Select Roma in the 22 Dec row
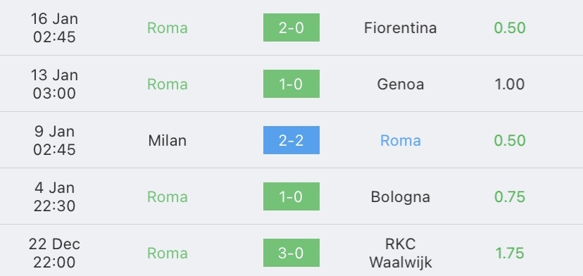The width and height of the screenshot is (583, 276). point(168,253)
